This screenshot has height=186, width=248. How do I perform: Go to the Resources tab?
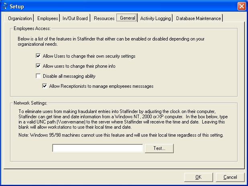coord(104,18)
